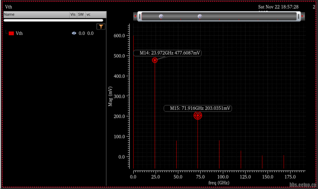Screen dimensions: 318x189
Task: Click the red Vth color swatch
Action: click(11, 33)
